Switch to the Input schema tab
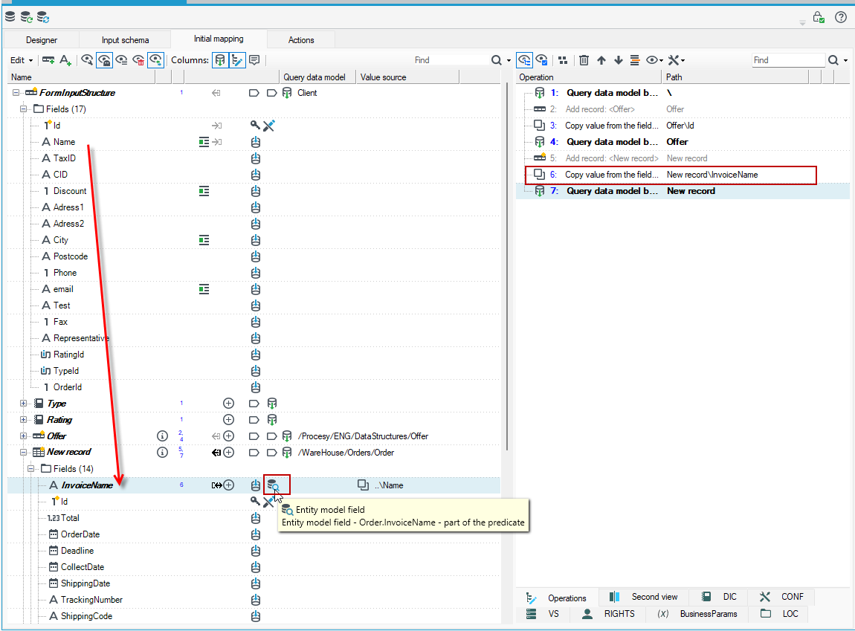The height and width of the screenshot is (631, 855). pyautogui.click(x=125, y=40)
